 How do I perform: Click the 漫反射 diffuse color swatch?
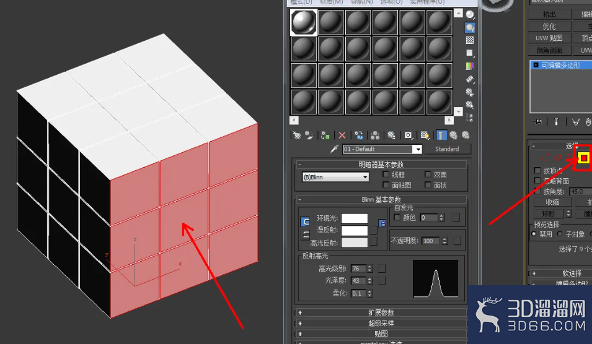pos(354,231)
